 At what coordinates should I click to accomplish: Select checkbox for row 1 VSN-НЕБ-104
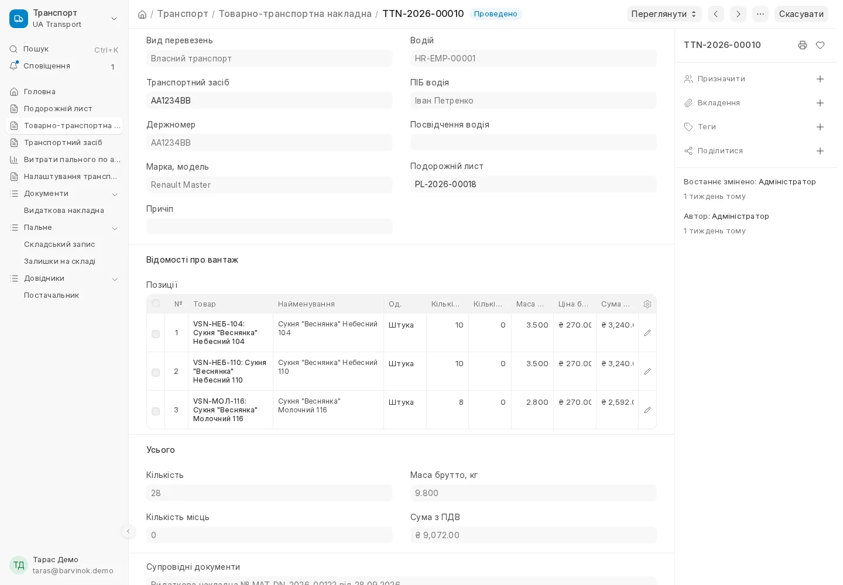click(x=156, y=334)
